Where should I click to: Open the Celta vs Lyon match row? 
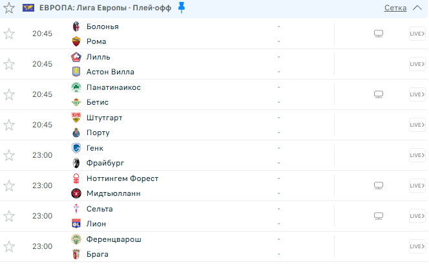(214, 216)
